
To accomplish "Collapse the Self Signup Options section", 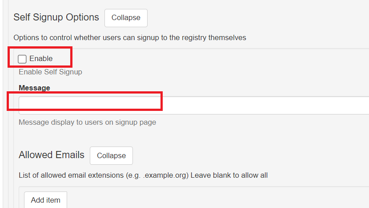I will click(x=126, y=18).
